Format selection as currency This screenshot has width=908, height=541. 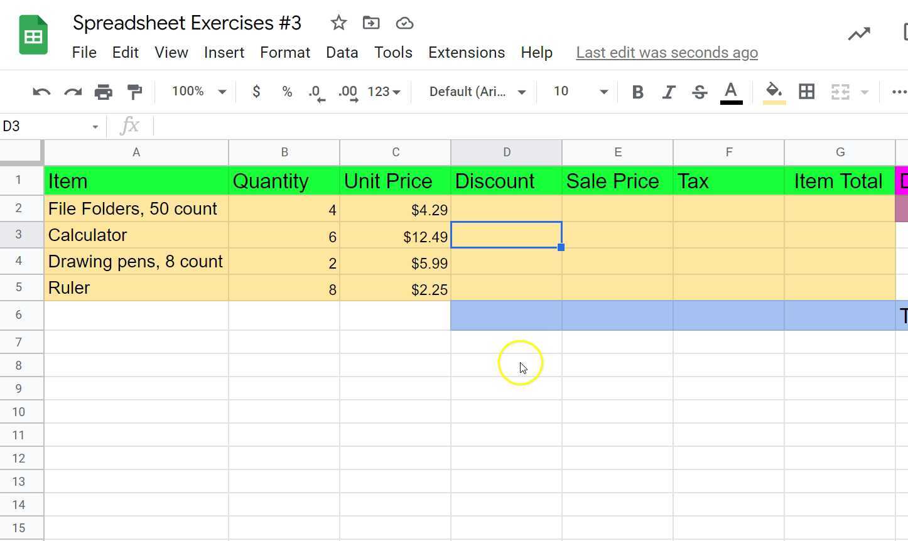tap(256, 92)
